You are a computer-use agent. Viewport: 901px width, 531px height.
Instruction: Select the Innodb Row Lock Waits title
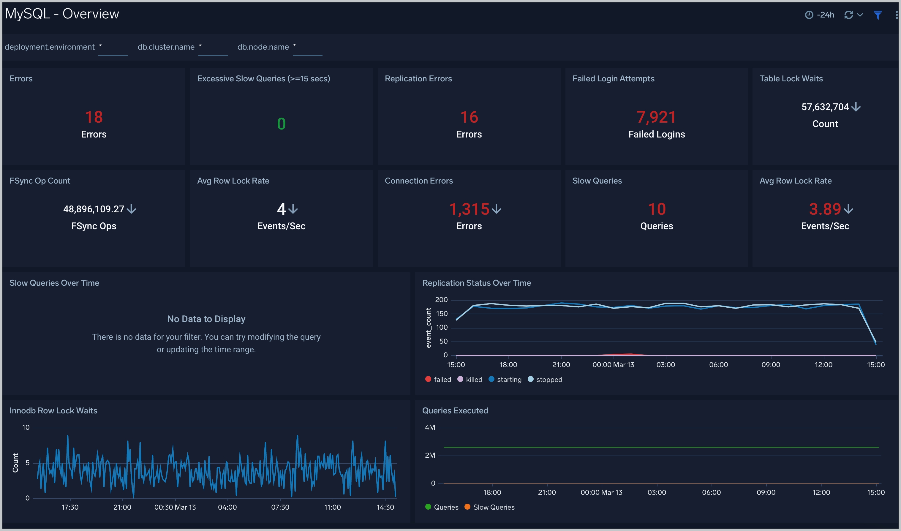click(x=53, y=411)
